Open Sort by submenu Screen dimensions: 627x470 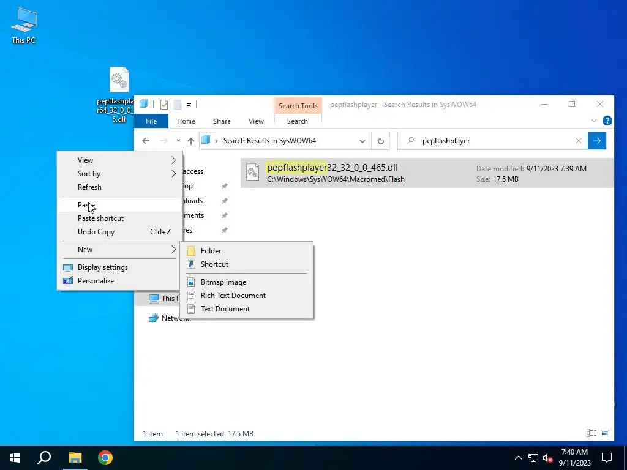(119, 173)
